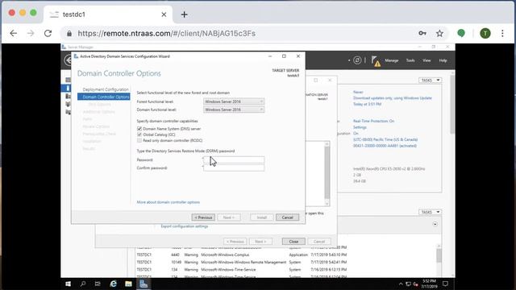Toggle the Global Catalog (GC) checkbox
The image size is (516, 290).
(139, 135)
